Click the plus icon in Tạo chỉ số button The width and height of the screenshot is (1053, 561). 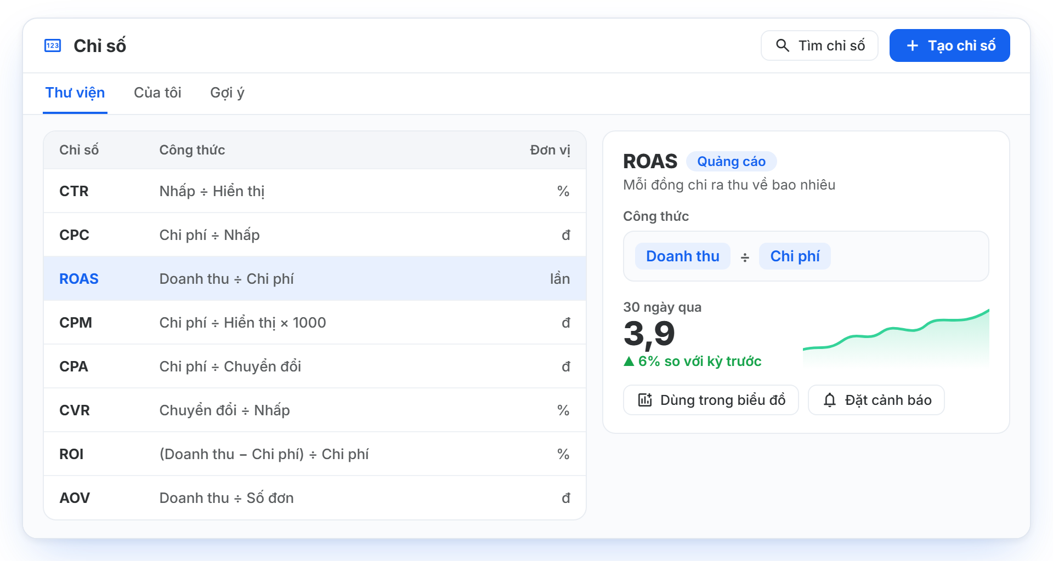(x=913, y=45)
